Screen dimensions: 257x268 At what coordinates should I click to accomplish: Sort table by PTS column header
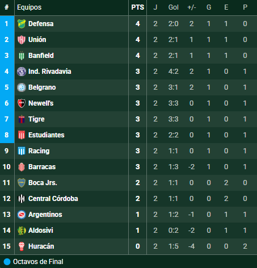click(138, 7)
